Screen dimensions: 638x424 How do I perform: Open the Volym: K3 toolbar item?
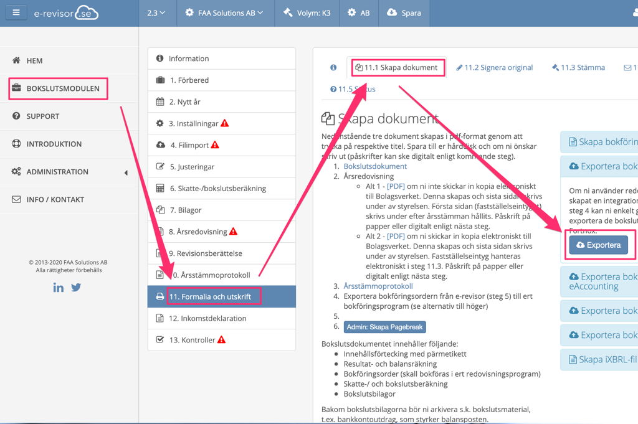tap(308, 12)
